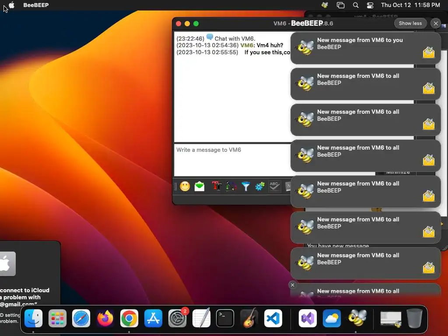Launch Terminal from the dock
The image size is (448, 336).
(225, 318)
